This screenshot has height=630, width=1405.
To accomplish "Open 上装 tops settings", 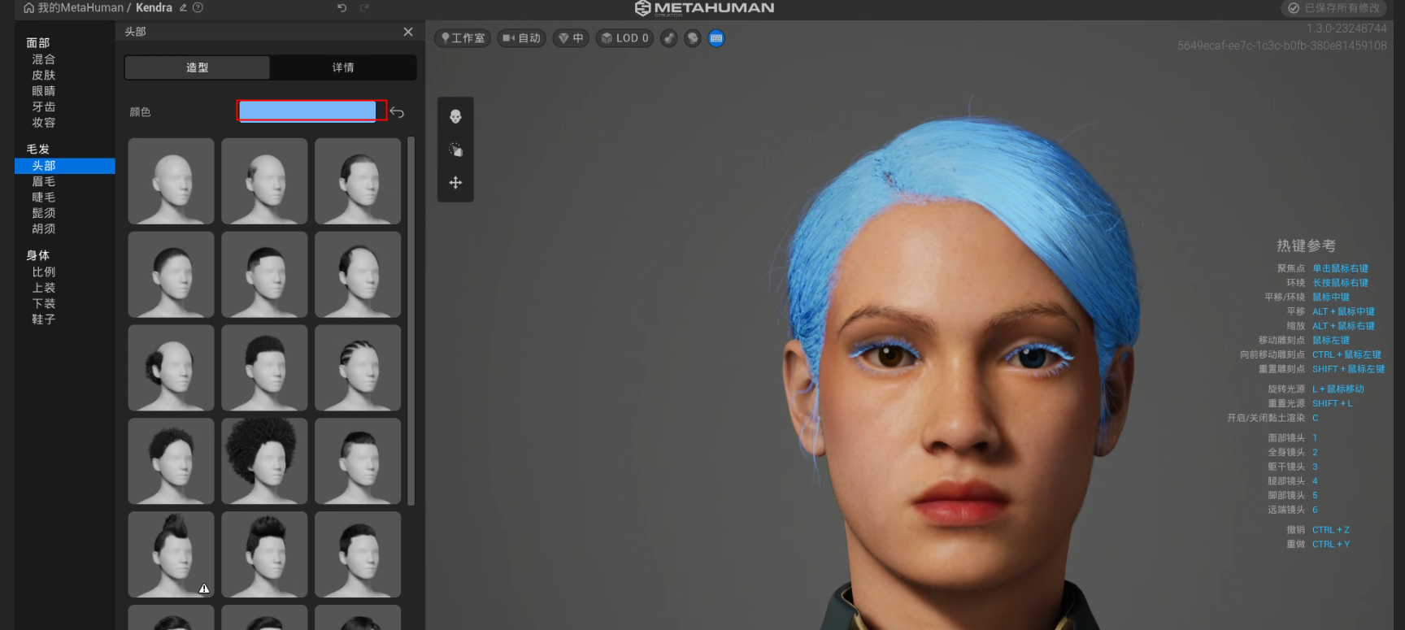I will pos(44,288).
